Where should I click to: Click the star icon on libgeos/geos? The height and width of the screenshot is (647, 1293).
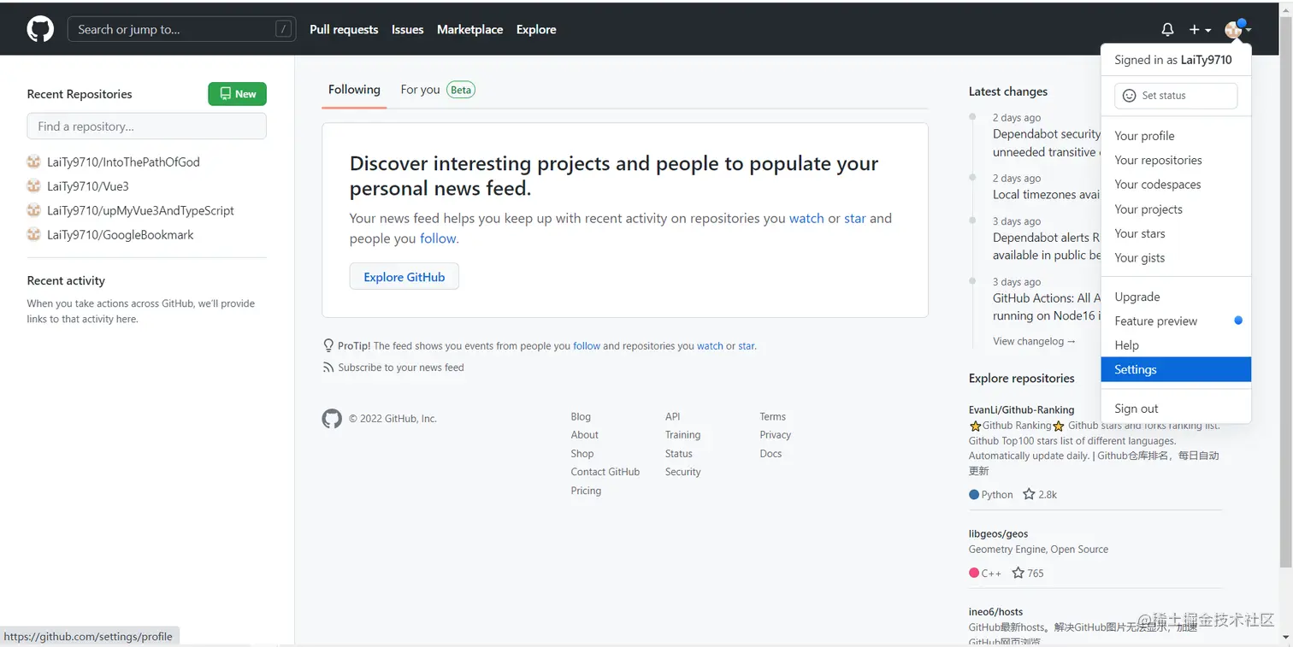tap(1018, 573)
